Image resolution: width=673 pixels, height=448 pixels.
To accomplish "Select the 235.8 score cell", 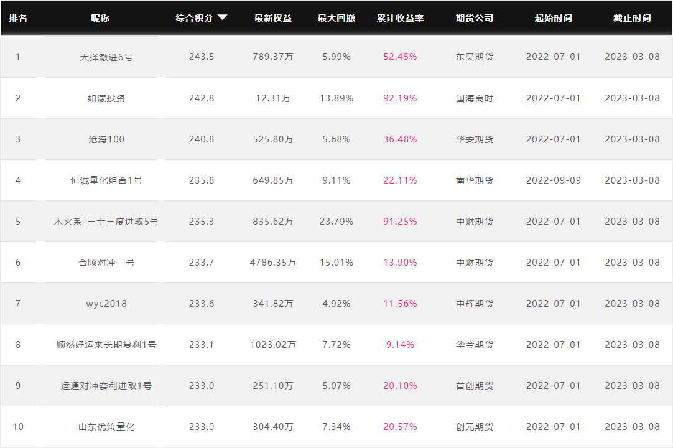I will (x=202, y=180).
